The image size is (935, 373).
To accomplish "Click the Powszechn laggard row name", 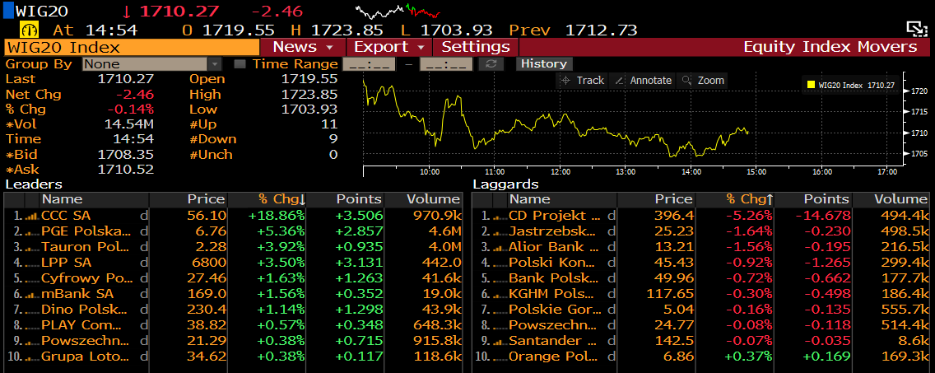I will [x=553, y=325].
